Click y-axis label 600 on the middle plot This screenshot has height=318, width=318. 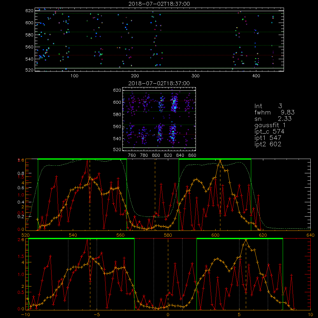(x=117, y=102)
